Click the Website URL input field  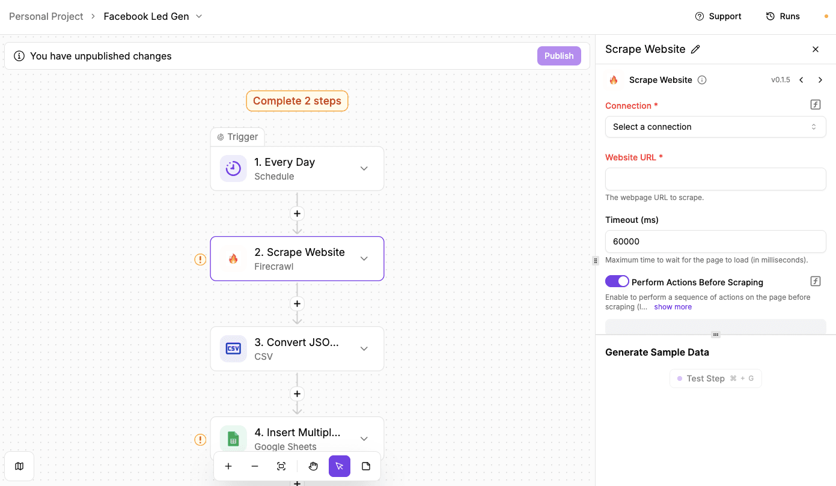[x=715, y=178]
